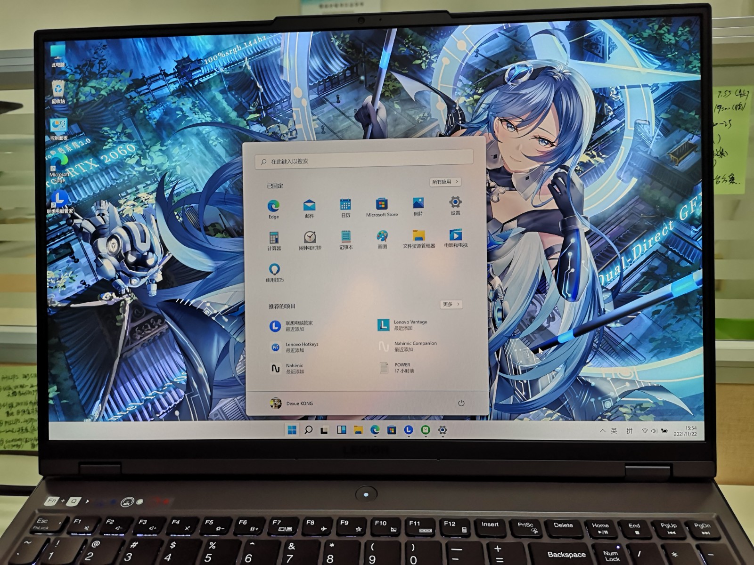The image size is (754, 565).
Task: Expand 所有应用 All apps list
Action: pyautogui.click(x=445, y=182)
